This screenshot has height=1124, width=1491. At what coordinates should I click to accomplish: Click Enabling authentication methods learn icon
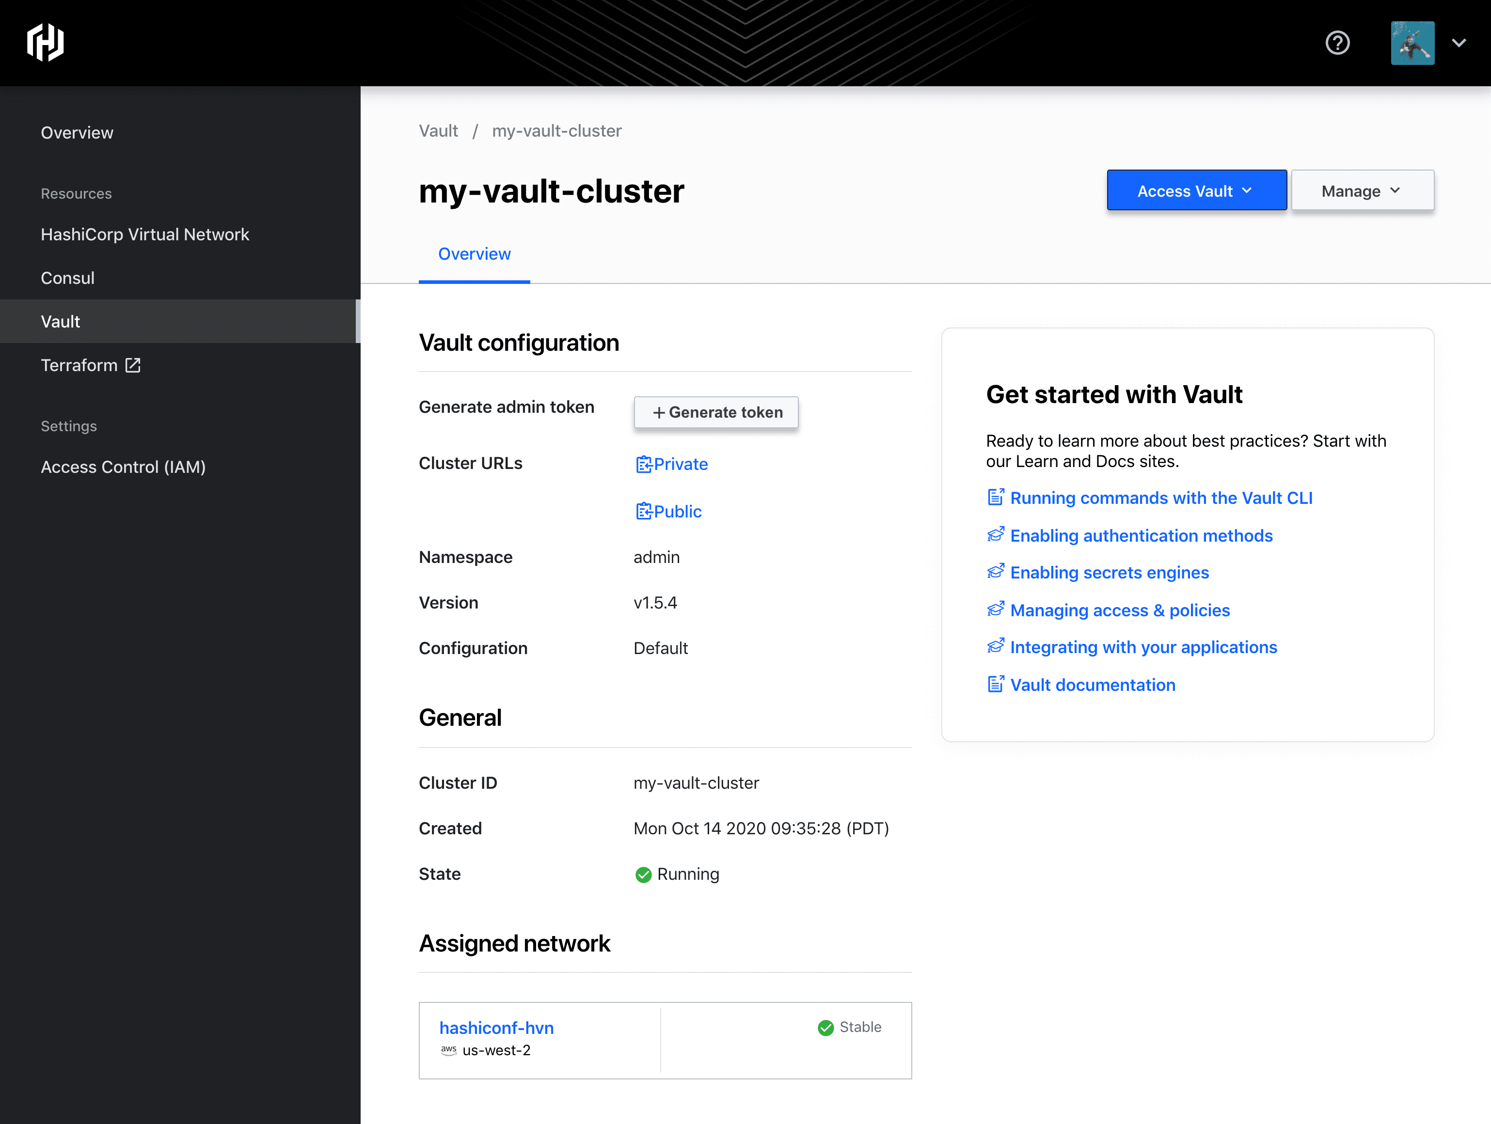pos(996,535)
